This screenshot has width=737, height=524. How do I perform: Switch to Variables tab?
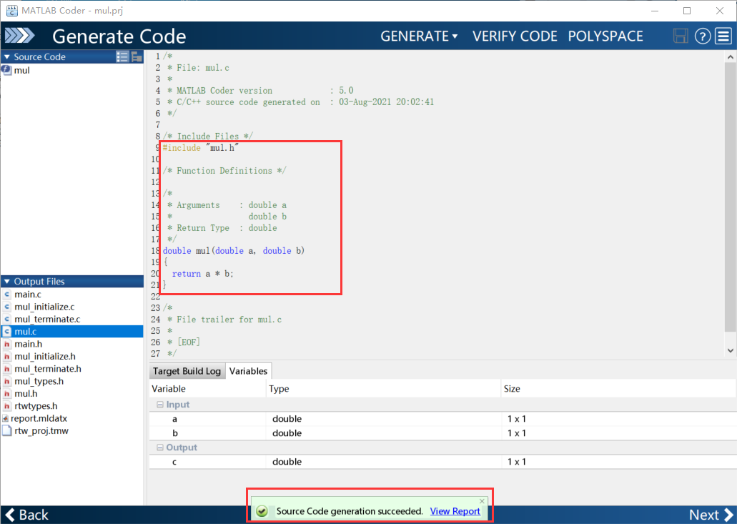[248, 371]
